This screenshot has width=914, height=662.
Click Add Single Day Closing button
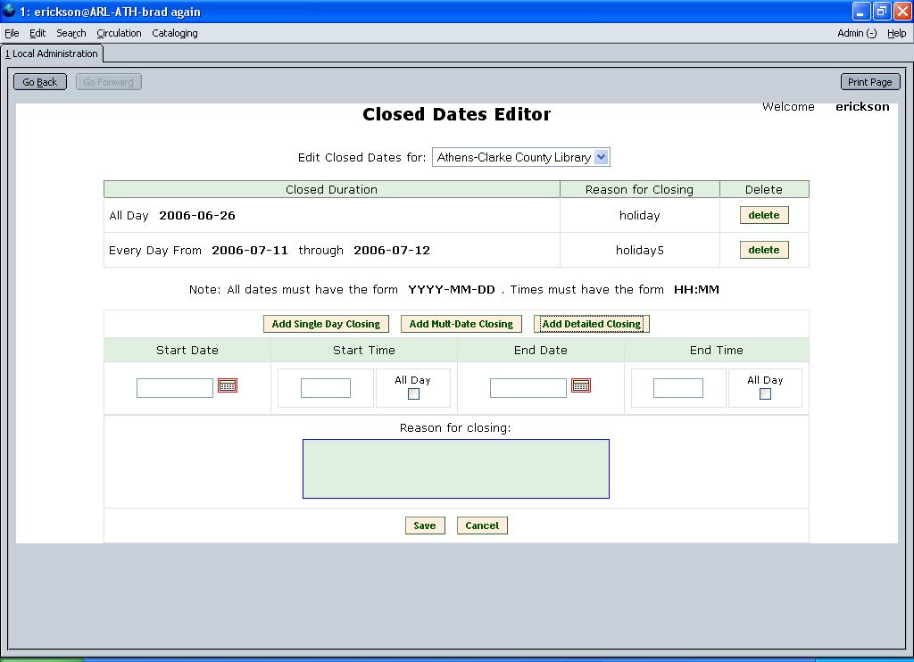326,324
